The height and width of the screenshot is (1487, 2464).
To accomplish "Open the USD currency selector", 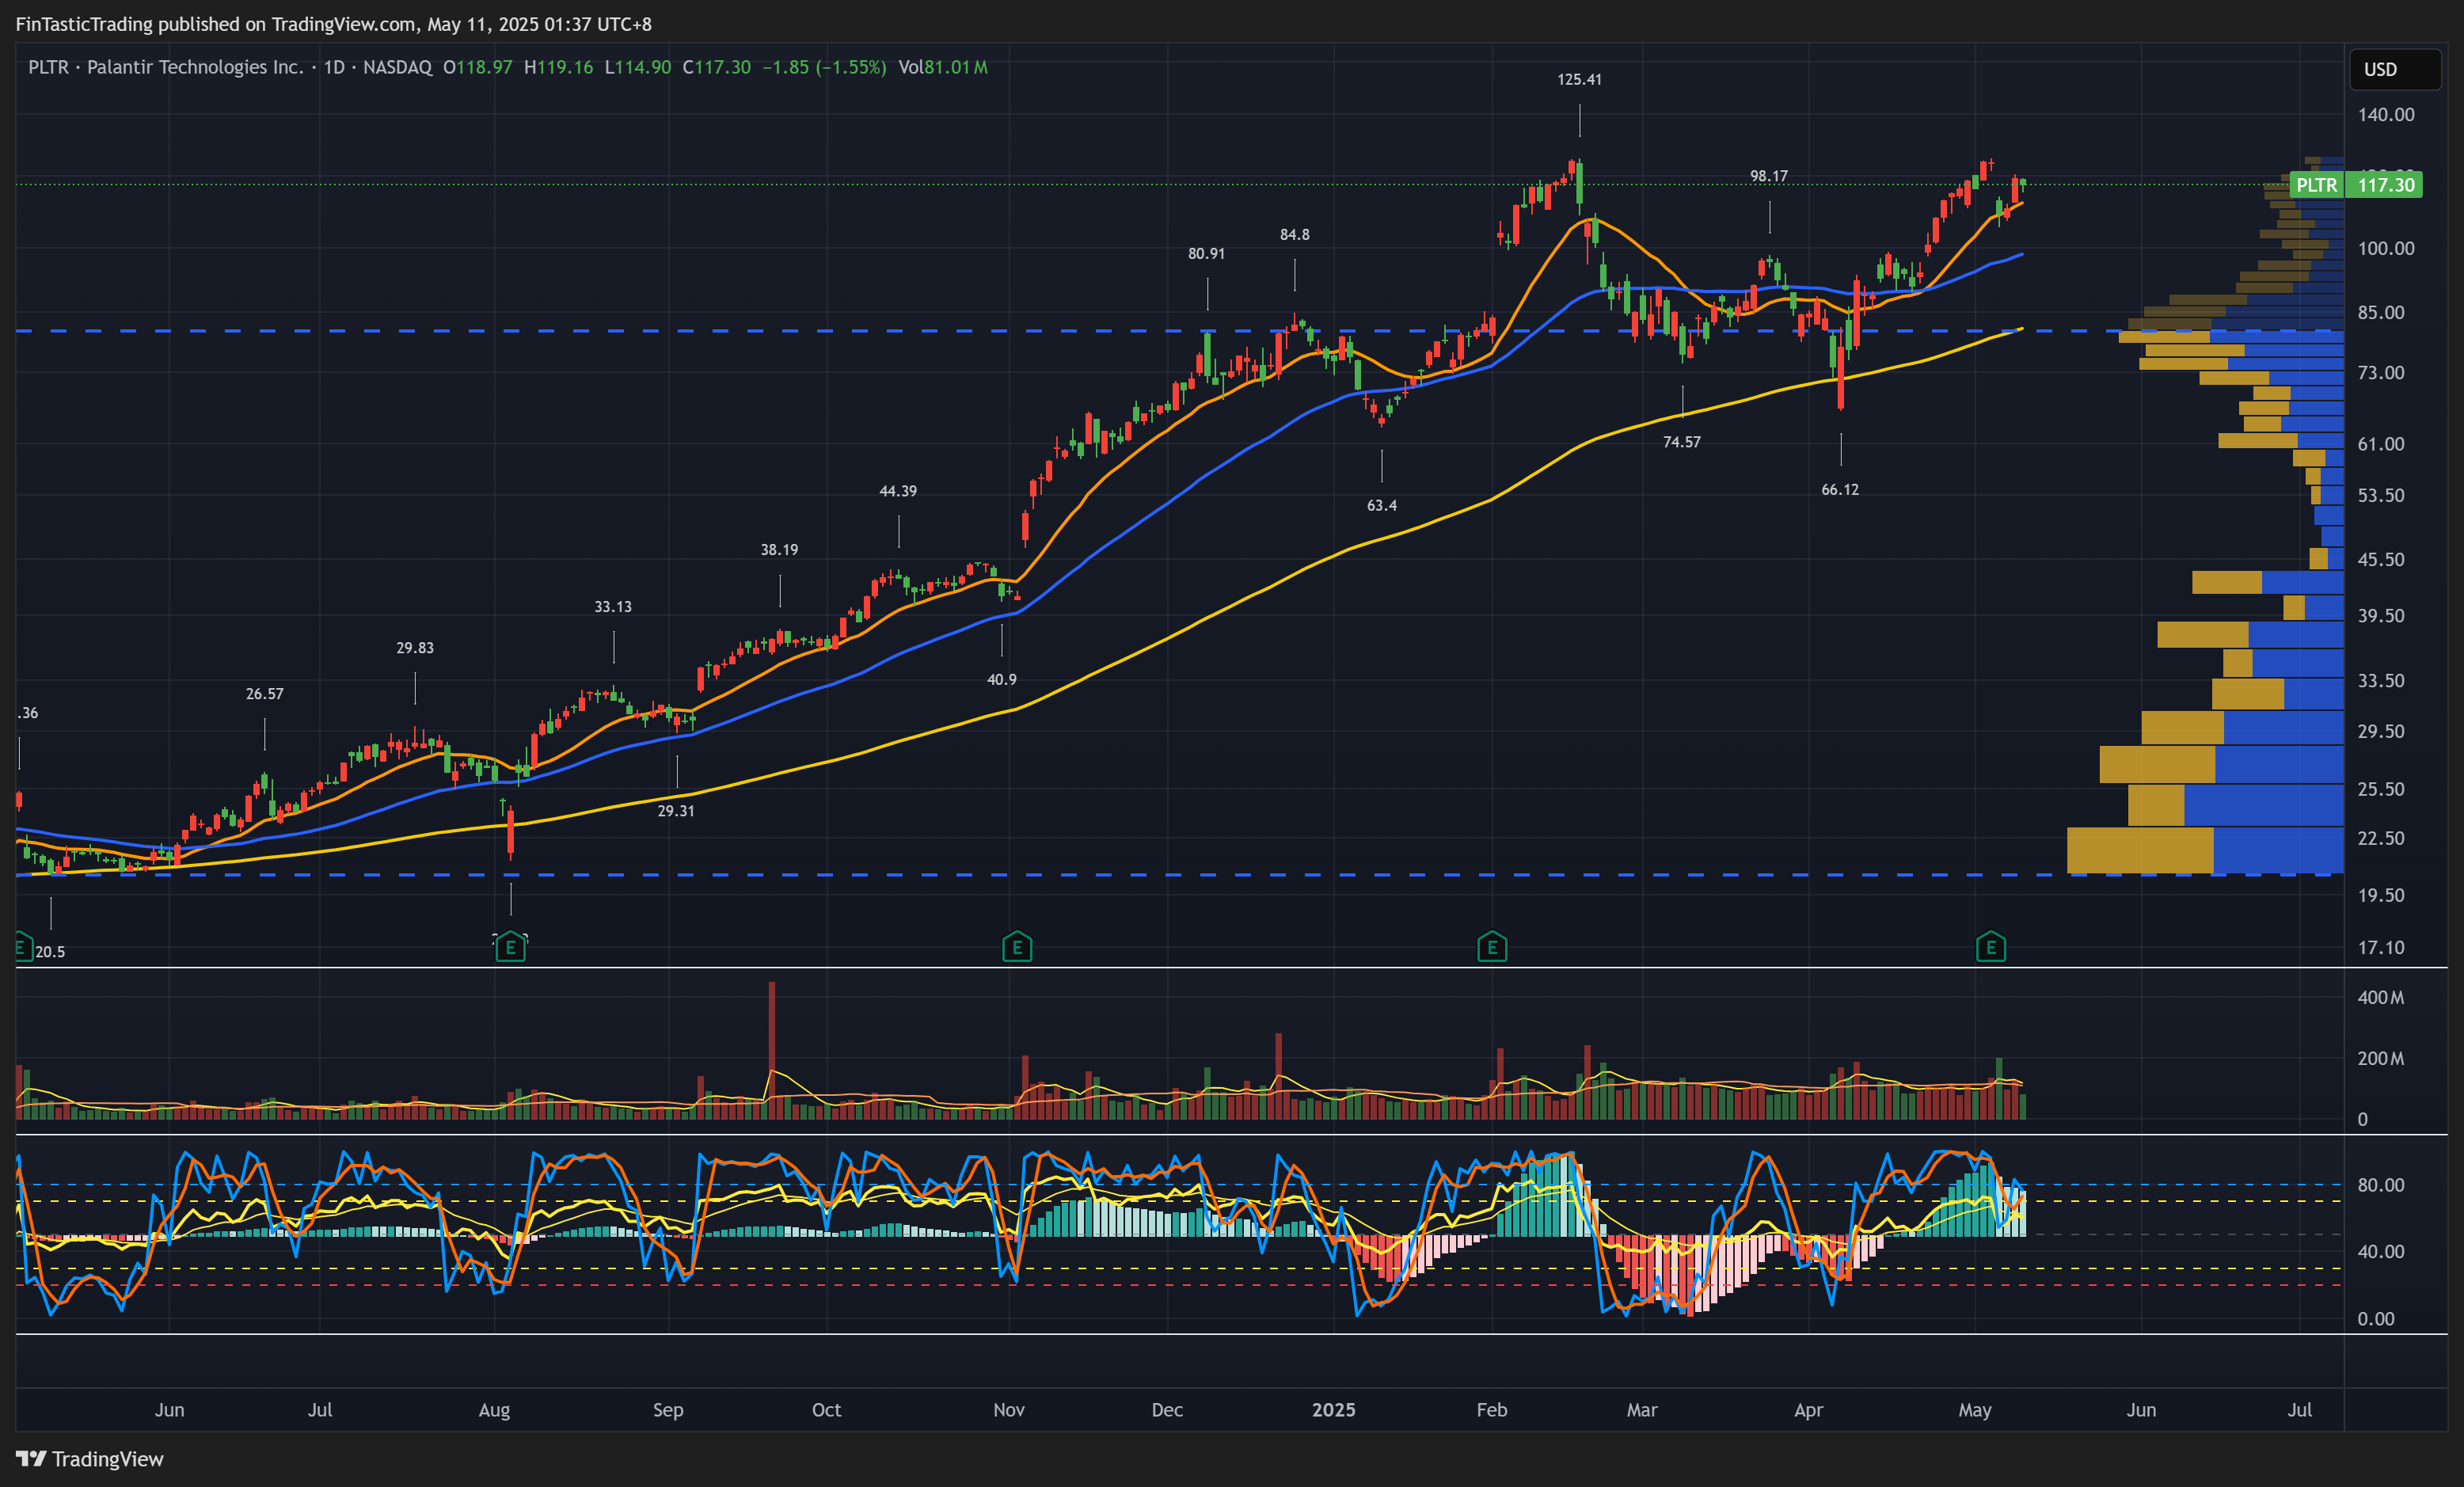I will (2394, 69).
